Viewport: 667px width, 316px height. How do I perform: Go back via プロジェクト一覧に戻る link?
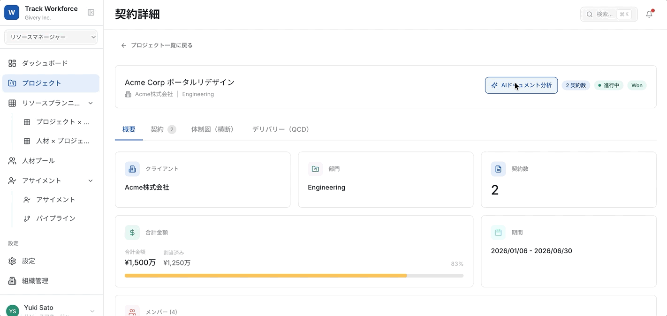click(x=157, y=45)
